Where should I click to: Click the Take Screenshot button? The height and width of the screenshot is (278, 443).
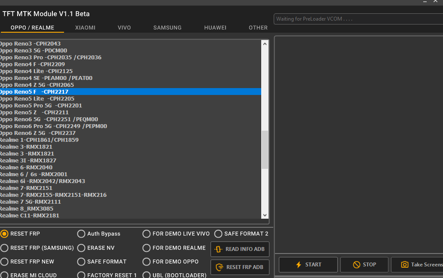(x=417, y=265)
